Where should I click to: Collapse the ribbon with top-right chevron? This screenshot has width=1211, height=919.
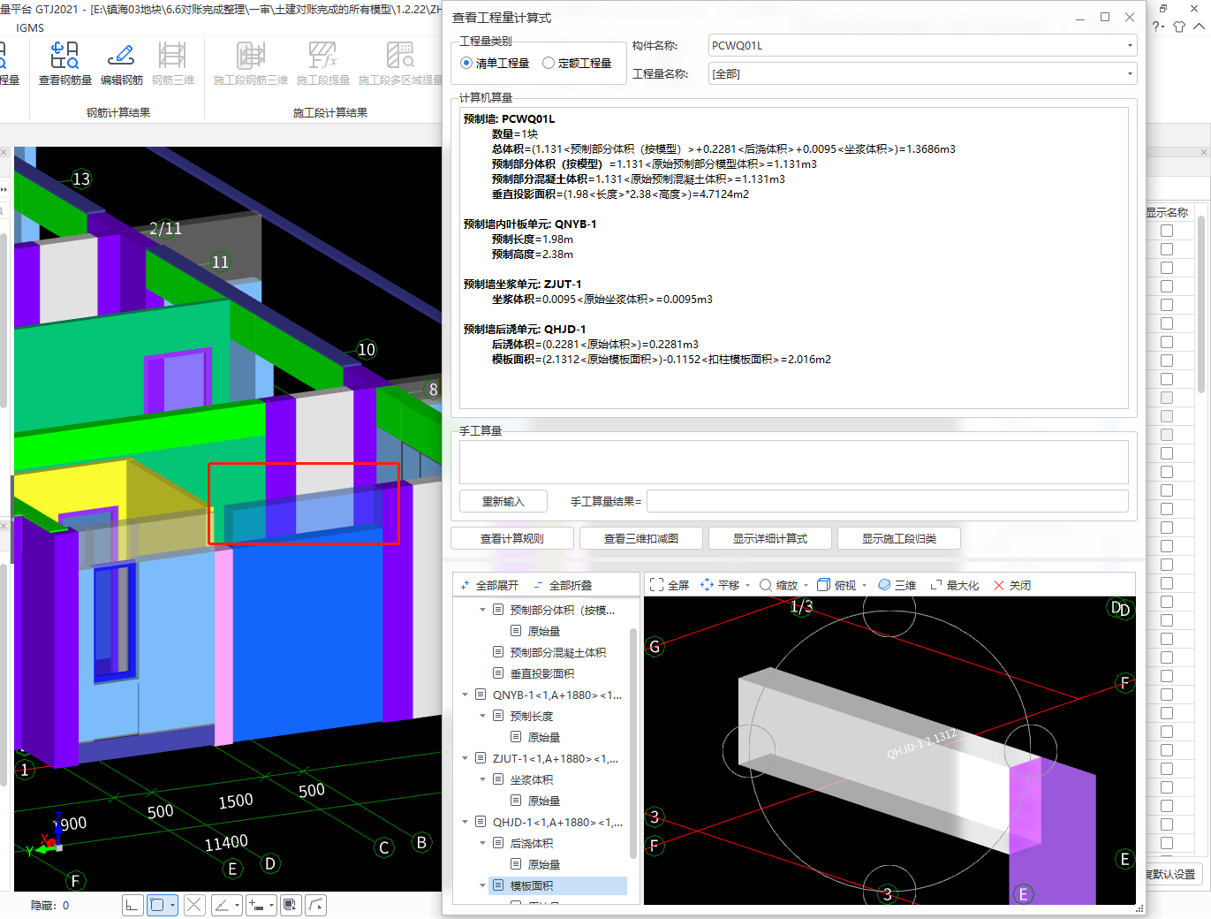1199,27
